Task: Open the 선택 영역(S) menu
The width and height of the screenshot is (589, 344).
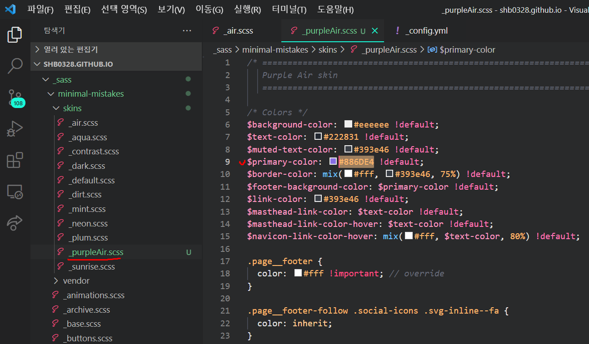Action: click(124, 10)
